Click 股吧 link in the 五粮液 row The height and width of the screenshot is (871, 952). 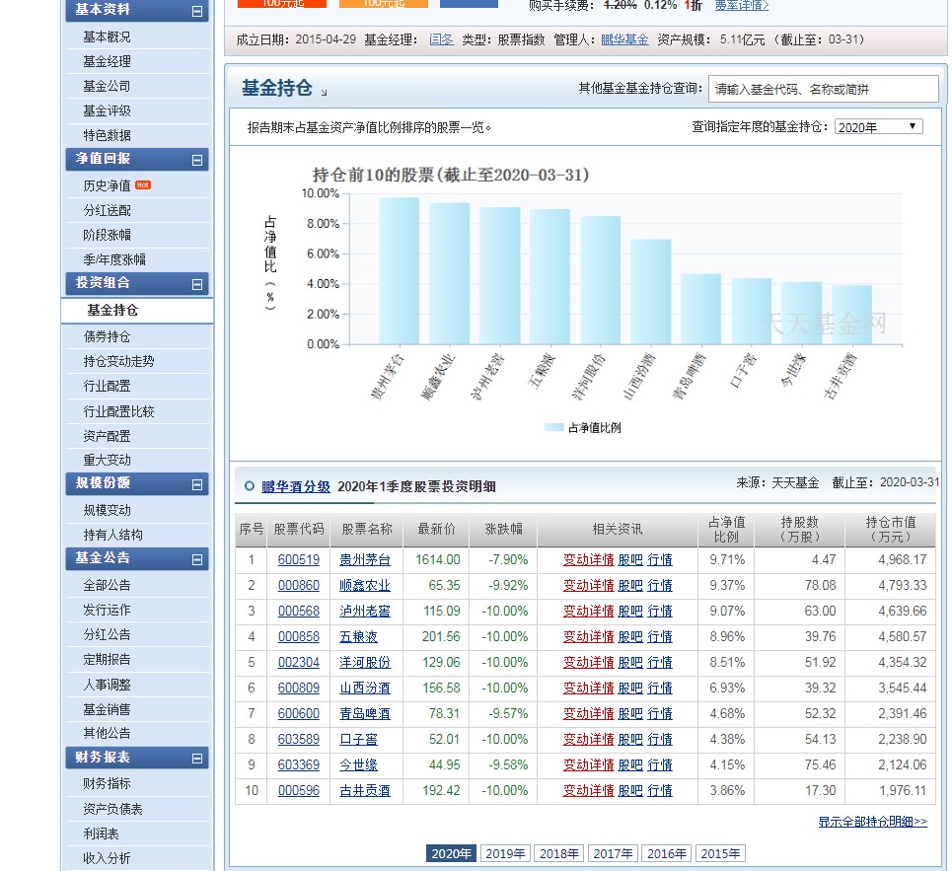[x=632, y=636]
